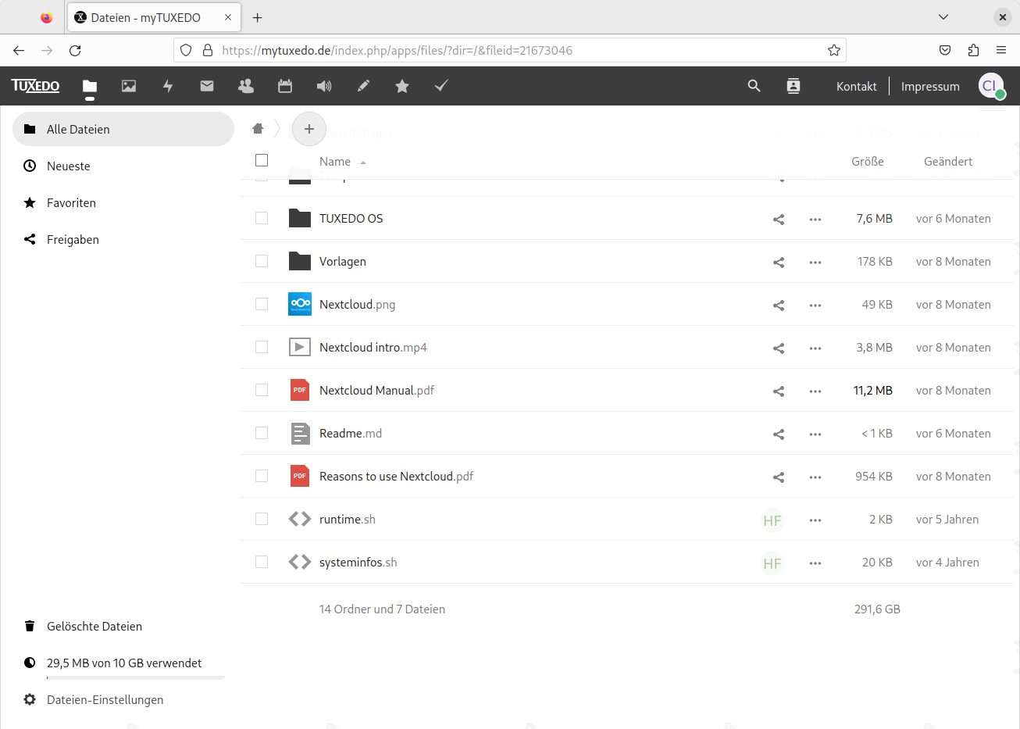
Task: Go to home folder breadcrumb icon
Action: point(258,129)
